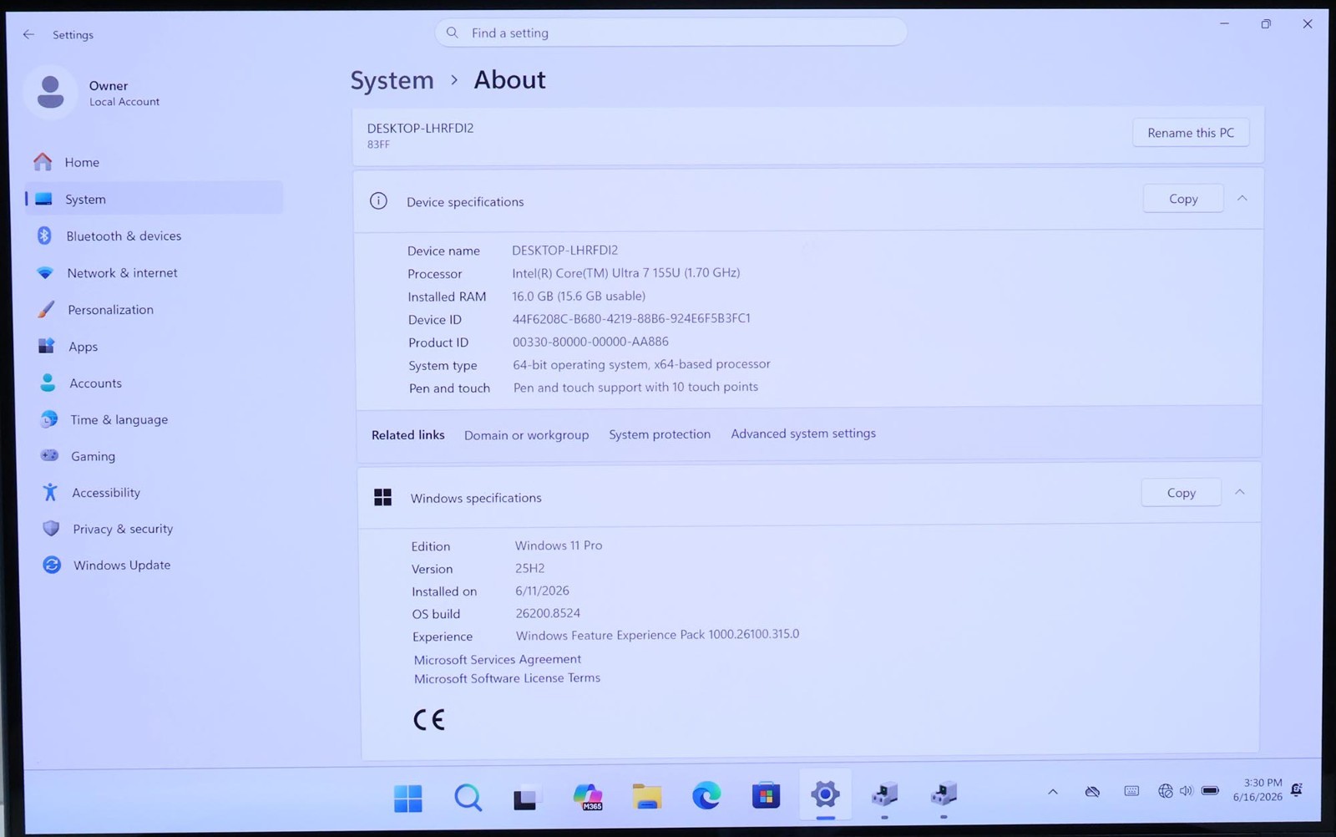This screenshot has height=837, width=1336.
Task: Click the Rename this PC button
Action: pos(1190,133)
